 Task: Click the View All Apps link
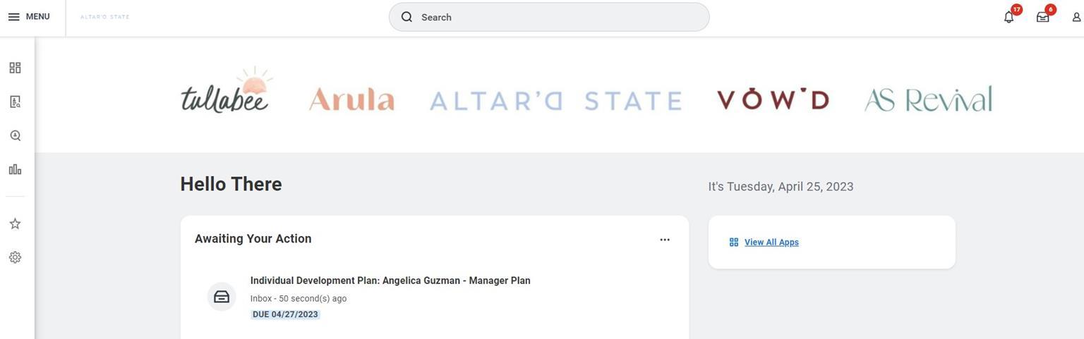point(771,242)
